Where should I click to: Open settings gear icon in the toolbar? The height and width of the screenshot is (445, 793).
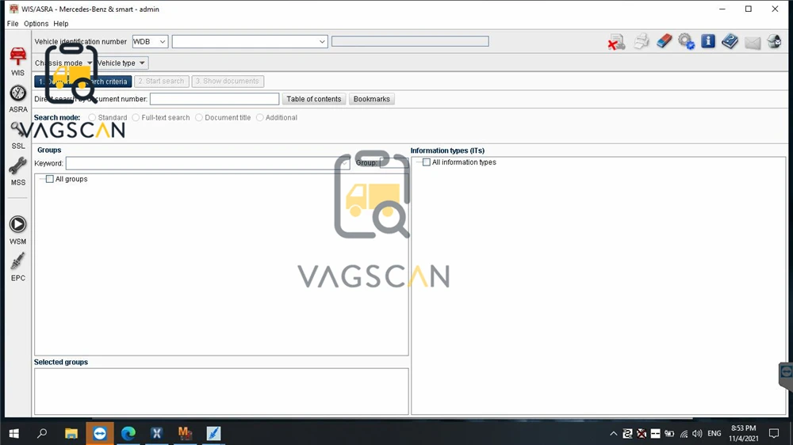686,41
